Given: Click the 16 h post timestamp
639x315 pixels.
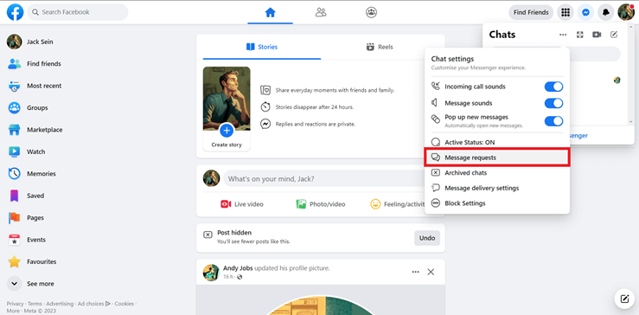Looking at the screenshot, I should [229, 277].
